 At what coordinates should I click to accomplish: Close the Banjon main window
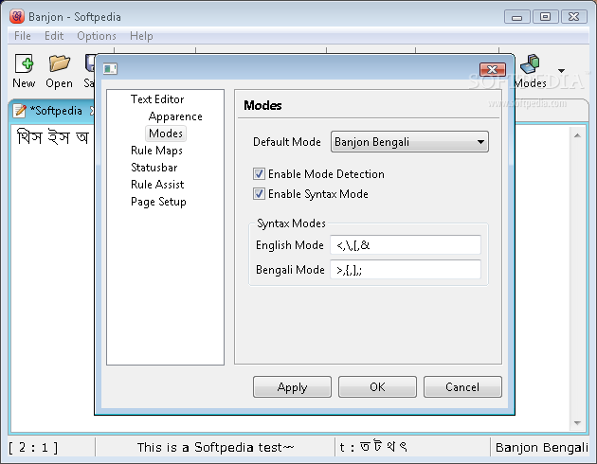[573, 17]
